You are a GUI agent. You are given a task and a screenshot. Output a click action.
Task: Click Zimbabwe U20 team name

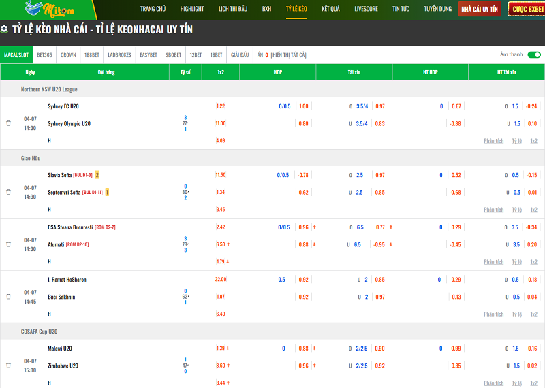coord(63,366)
